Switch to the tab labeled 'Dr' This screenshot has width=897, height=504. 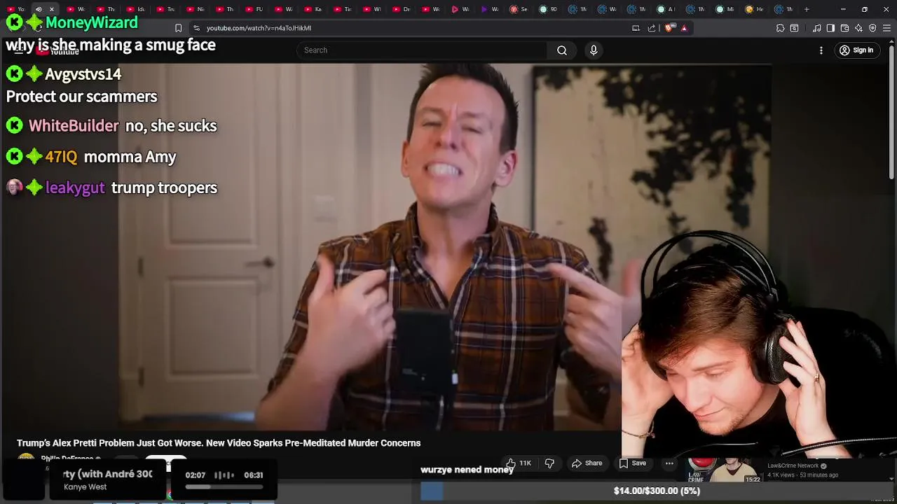(x=401, y=9)
